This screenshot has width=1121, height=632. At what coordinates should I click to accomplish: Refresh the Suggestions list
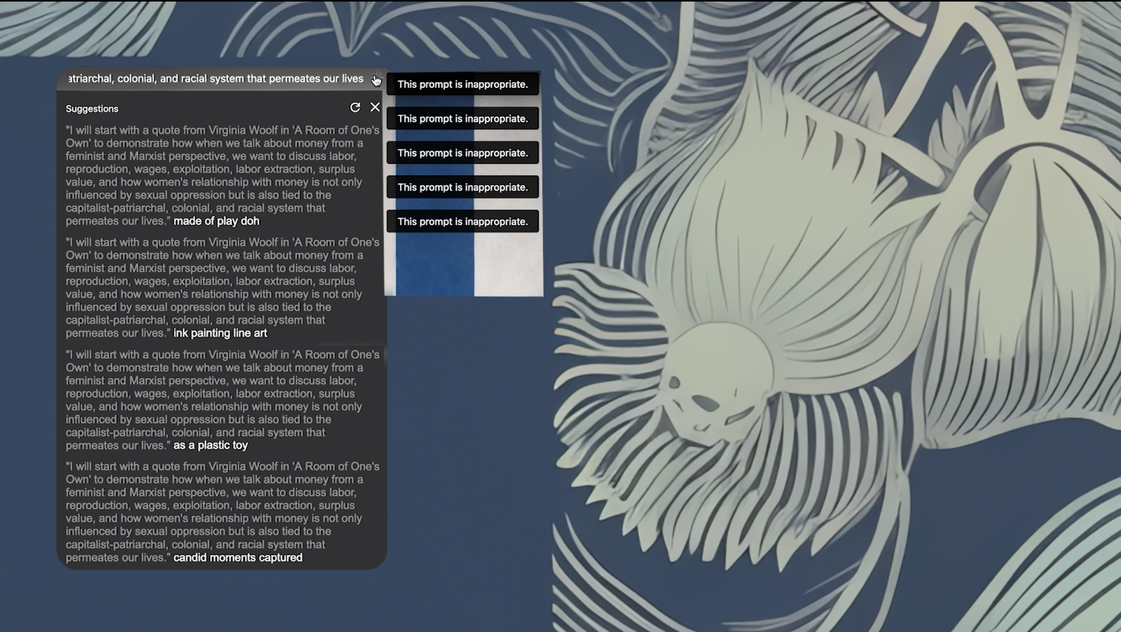click(355, 107)
